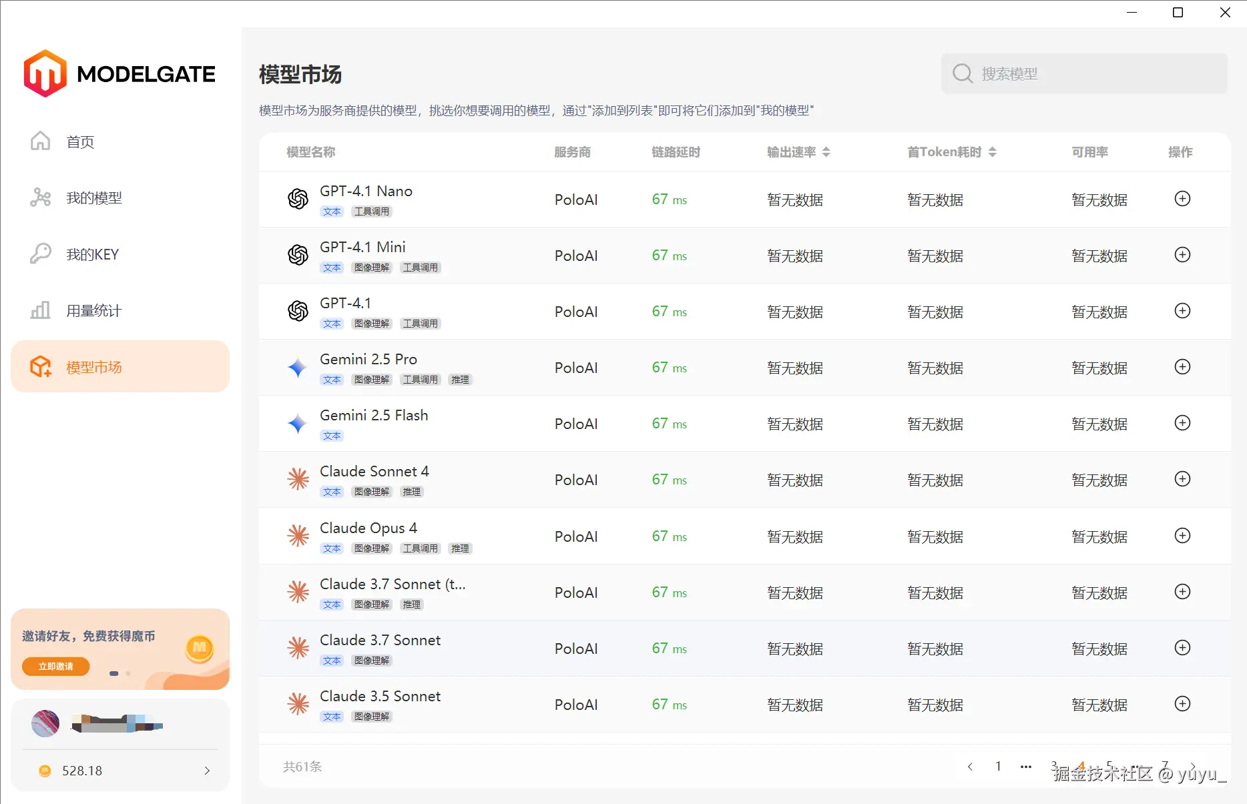The width and height of the screenshot is (1247, 804).
Task: Switch to the 模型市场 sidebar item
Action: [93, 366]
